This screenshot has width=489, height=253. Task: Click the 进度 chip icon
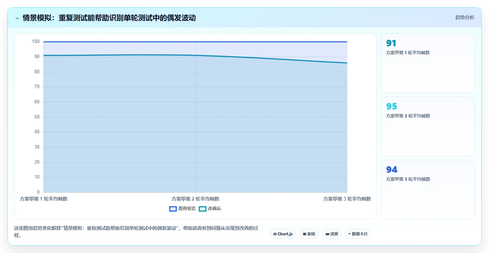point(327,234)
